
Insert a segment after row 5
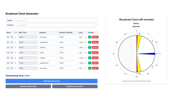tap(90, 58)
